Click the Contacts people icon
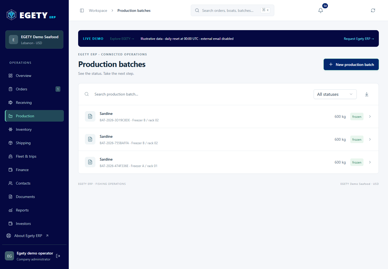This screenshot has height=269, width=388. pyautogui.click(x=11, y=183)
